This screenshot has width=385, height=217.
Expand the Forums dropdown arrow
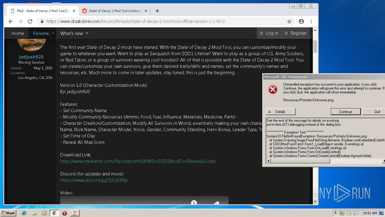click(53, 33)
